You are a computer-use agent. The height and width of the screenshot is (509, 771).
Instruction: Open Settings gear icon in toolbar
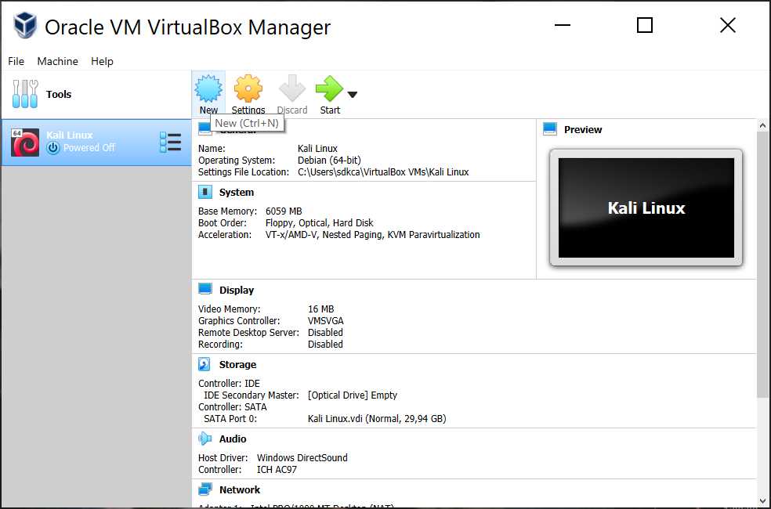pos(248,88)
